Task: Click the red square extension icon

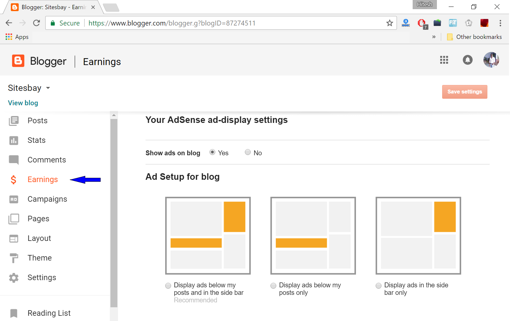Action: pos(484,23)
